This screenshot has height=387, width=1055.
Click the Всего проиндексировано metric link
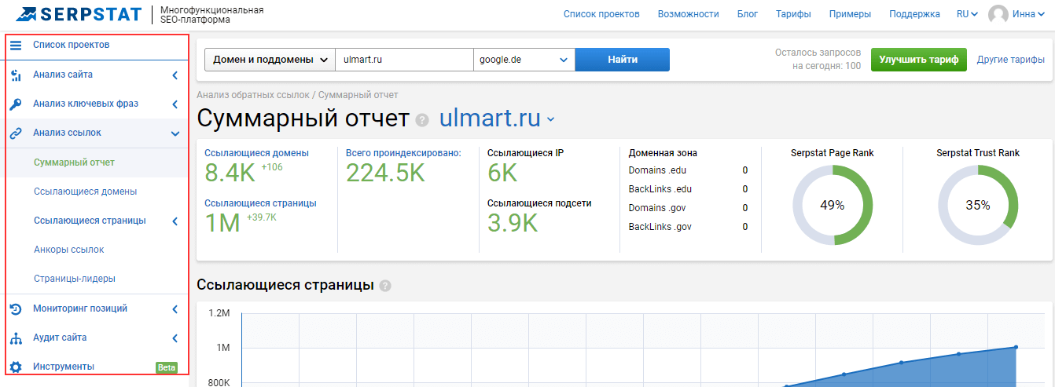pos(403,153)
